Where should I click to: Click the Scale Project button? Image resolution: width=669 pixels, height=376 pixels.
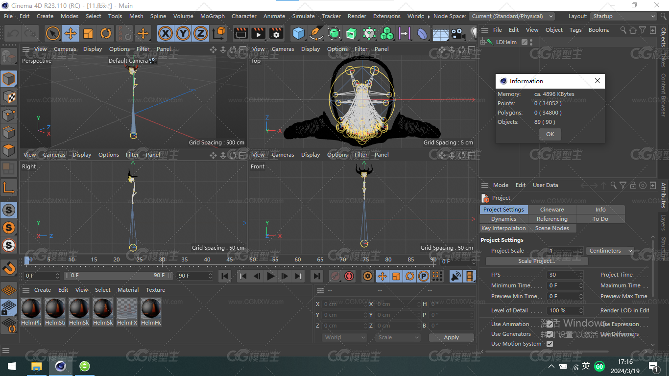click(537, 261)
